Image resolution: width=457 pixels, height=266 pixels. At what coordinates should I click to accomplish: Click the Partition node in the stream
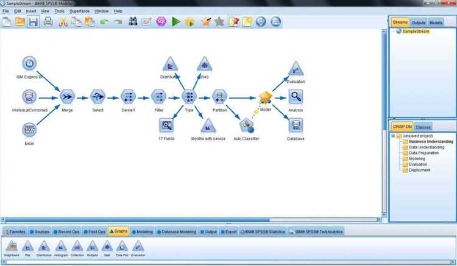click(219, 96)
